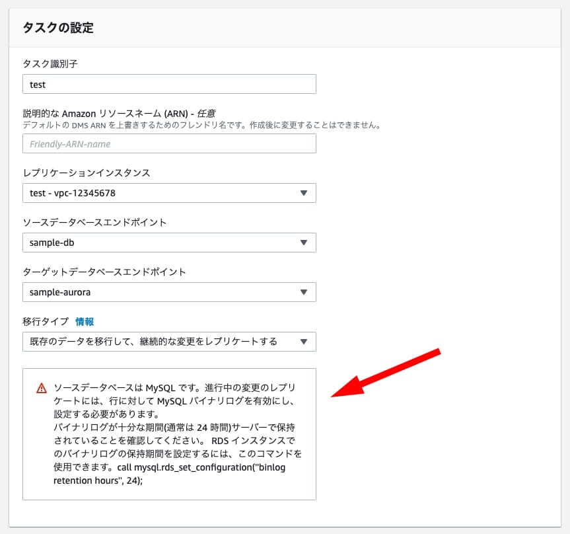Click the タスク識別子 input field containing test
The image size is (570, 534).
click(x=168, y=85)
